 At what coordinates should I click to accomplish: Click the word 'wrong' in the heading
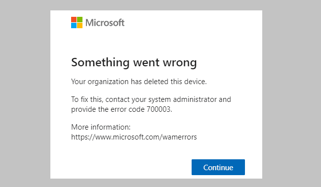click(180, 63)
